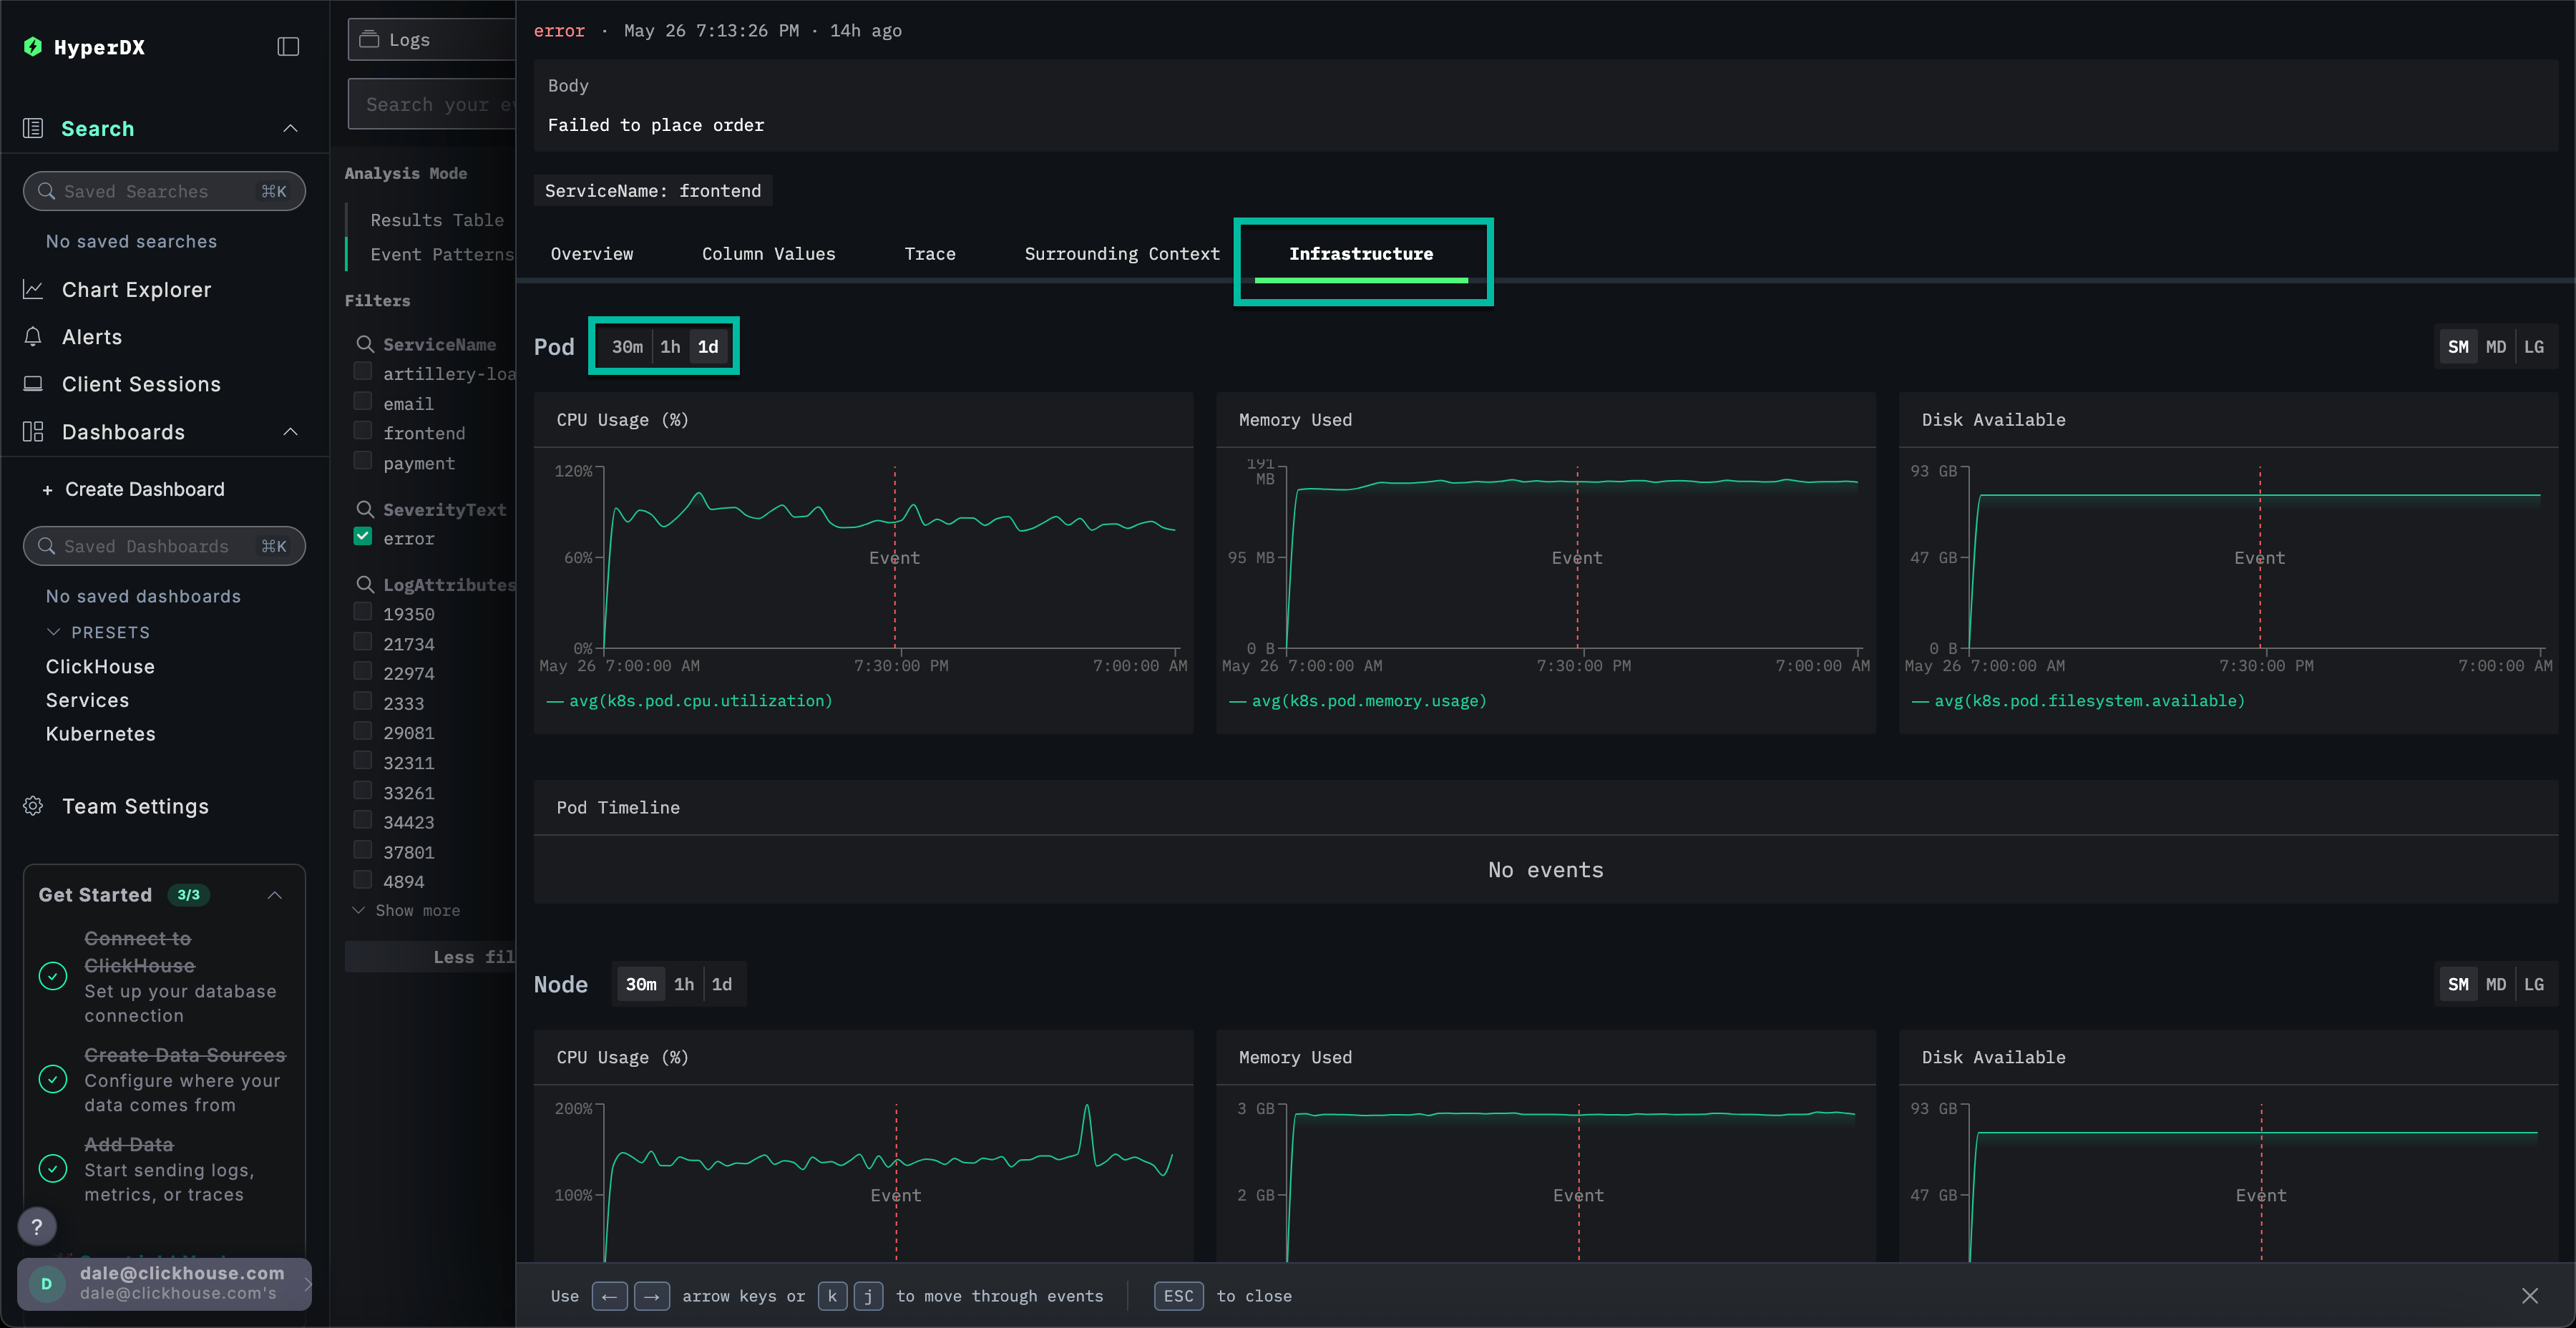This screenshot has height=1328, width=2576.
Task: Open the Surrounding Context tab
Action: click(x=1121, y=254)
